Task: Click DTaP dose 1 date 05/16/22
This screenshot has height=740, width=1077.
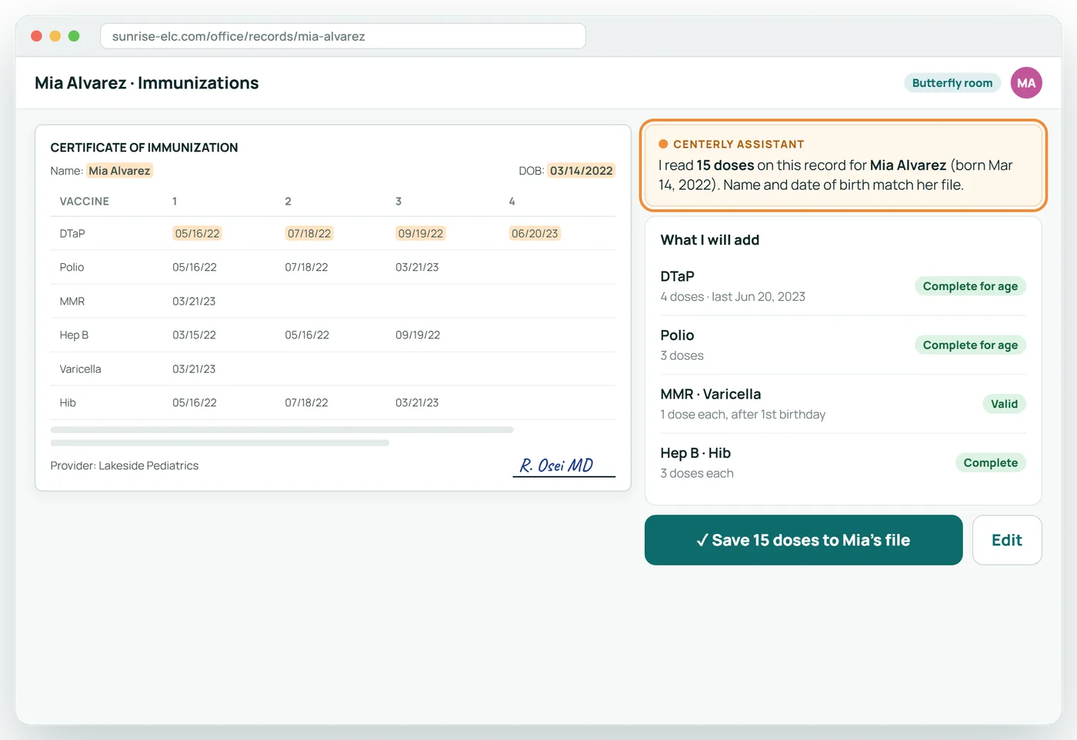Action: coord(197,233)
